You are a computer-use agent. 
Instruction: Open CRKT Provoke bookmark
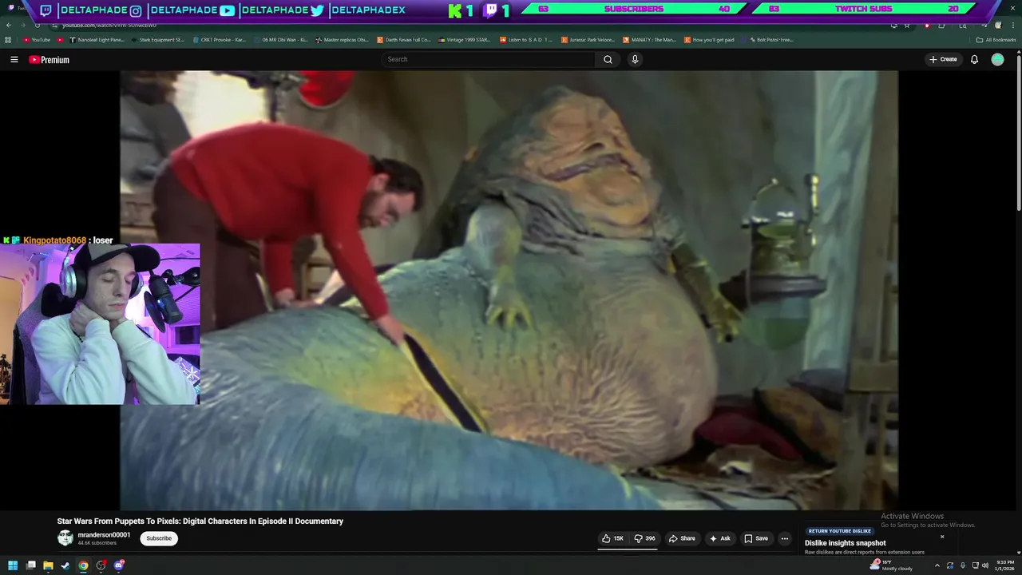220,40
